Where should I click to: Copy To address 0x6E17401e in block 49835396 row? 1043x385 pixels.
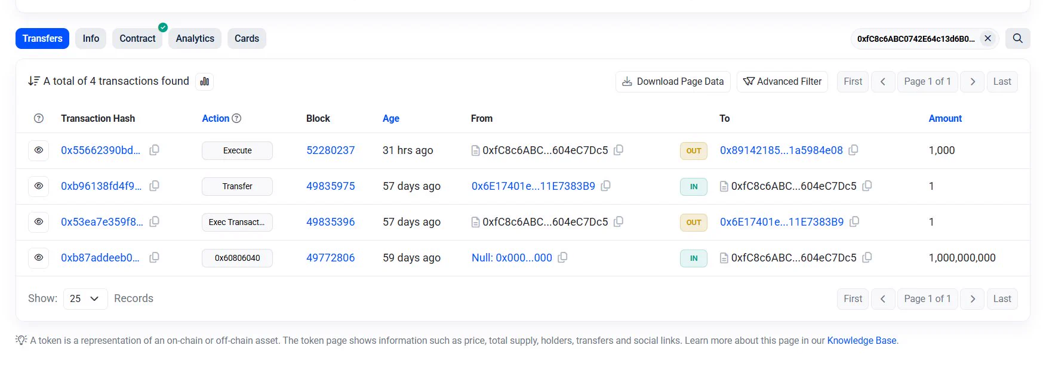point(854,221)
